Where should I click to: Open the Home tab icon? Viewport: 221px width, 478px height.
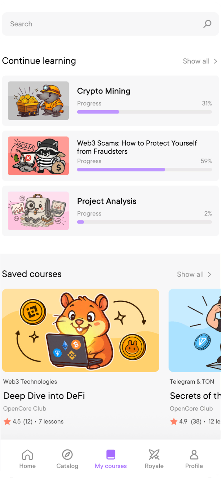[28, 454]
